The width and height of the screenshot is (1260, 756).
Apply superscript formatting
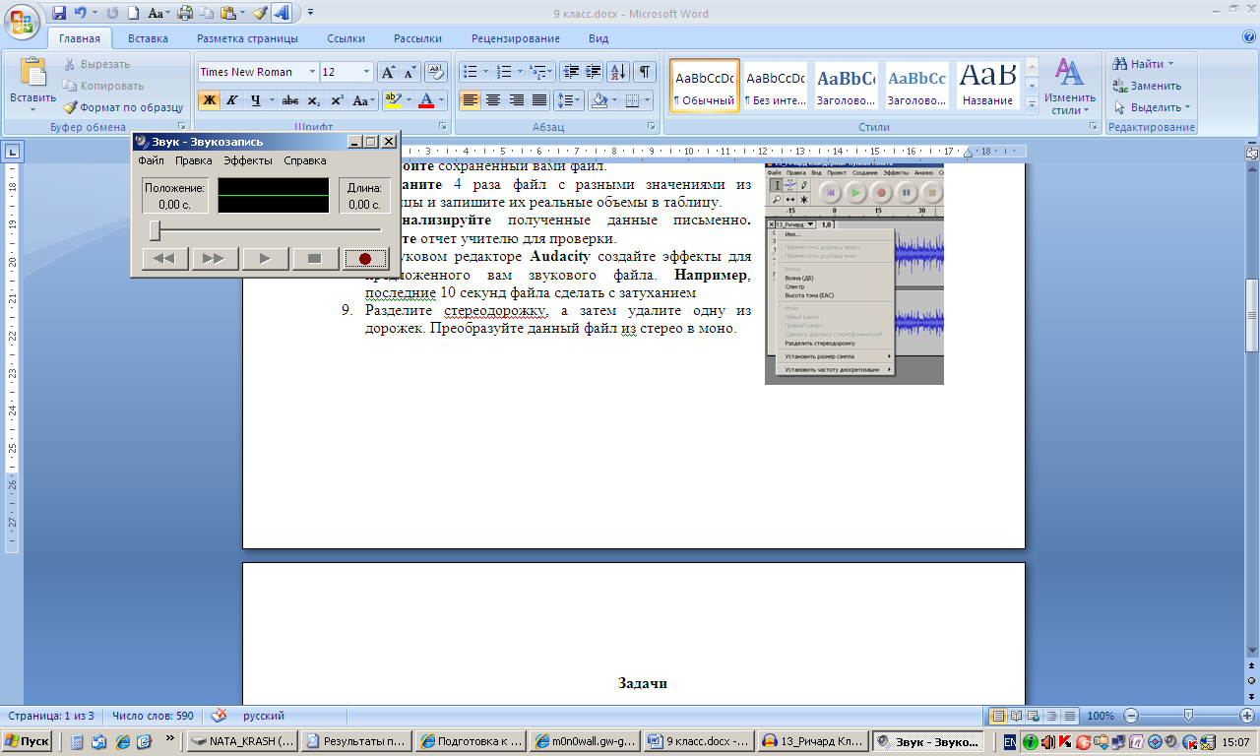click(337, 100)
